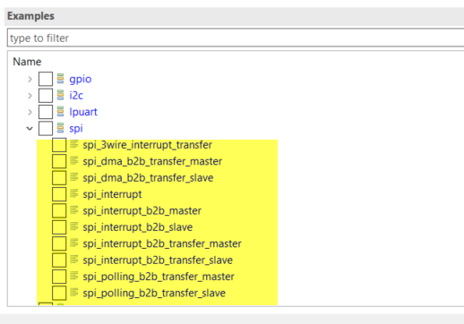Select the lpuart label
This screenshot has width=464, height=324.
(83, 112)
